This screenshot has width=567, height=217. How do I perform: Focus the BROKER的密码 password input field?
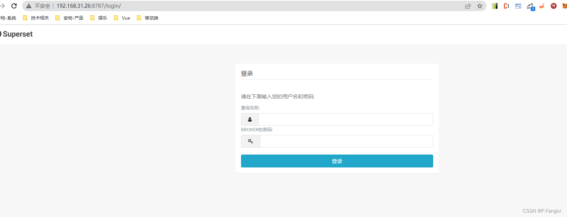[346, 141]
